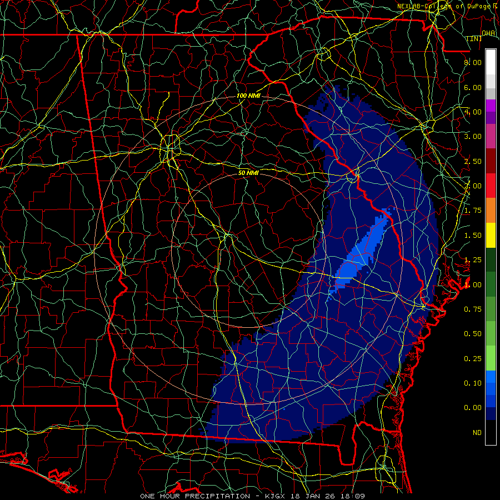The image size is (500, 500).
Task: Click the '6.00' legend value
Action: [473, 87]
